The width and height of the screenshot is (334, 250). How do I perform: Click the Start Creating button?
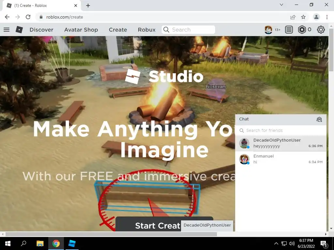pyautogui.click(x=164, y=224)
